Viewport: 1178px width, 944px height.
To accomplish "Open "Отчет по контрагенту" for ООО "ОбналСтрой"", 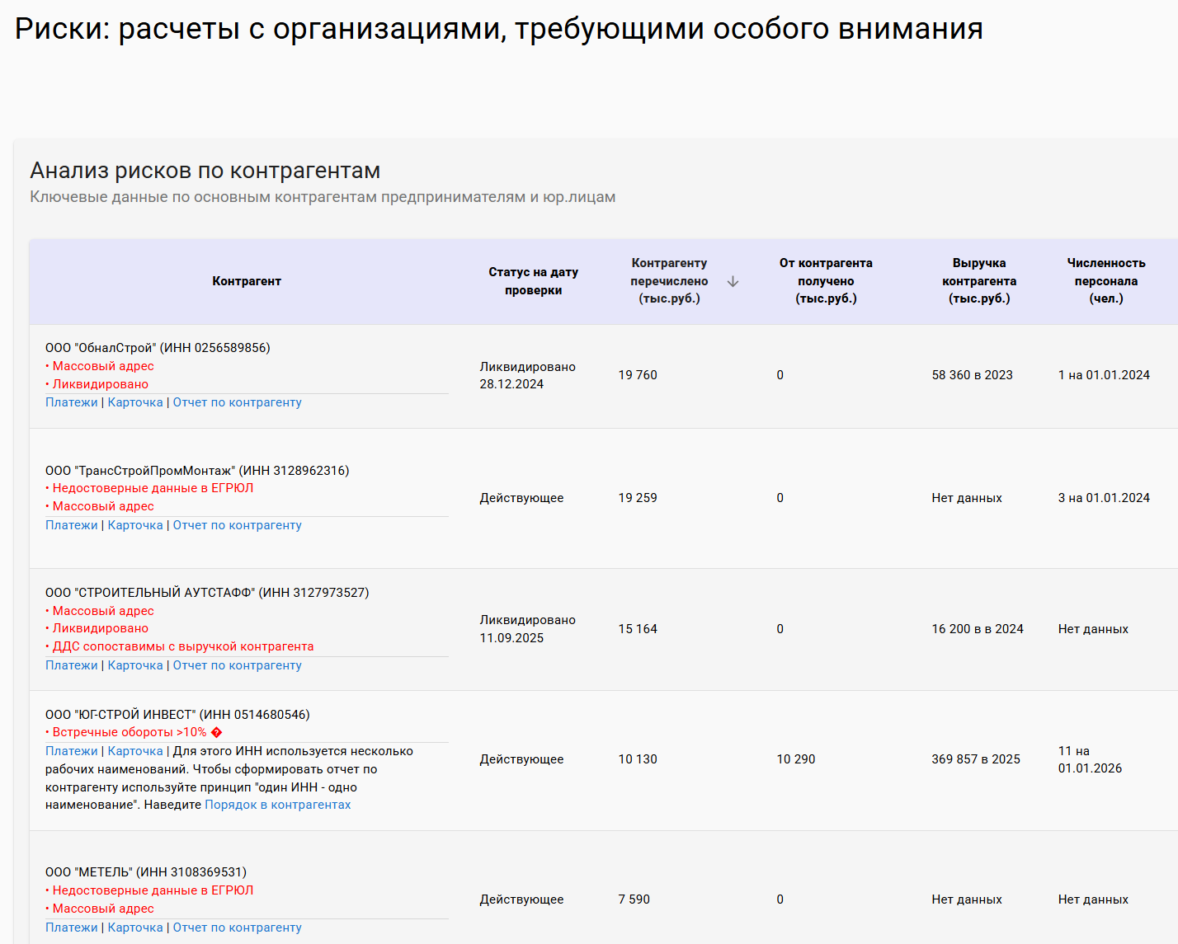I will [237, 402].
